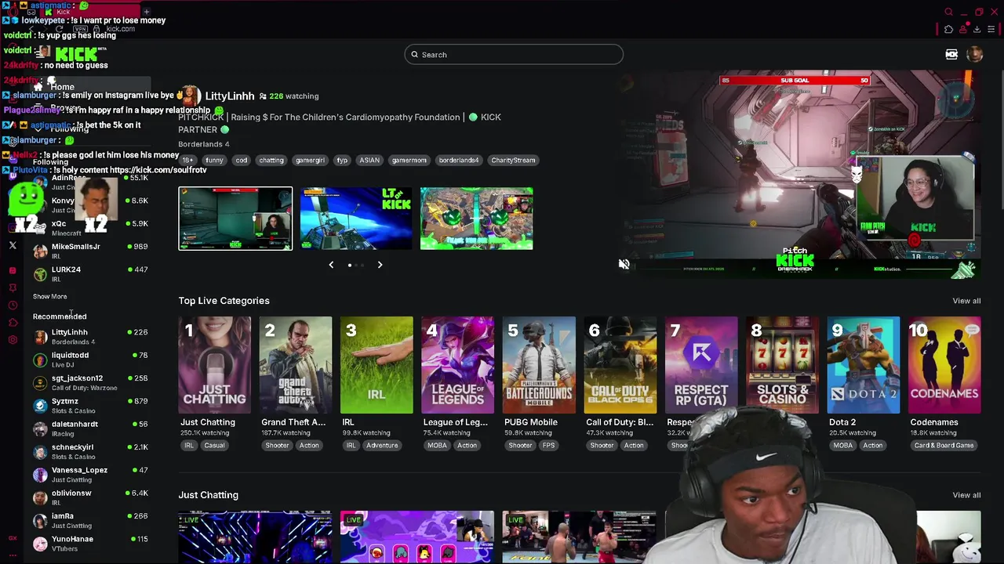1004x564 pixels.
Task: Open the Dota 2 category card
Action: [864, 365]
